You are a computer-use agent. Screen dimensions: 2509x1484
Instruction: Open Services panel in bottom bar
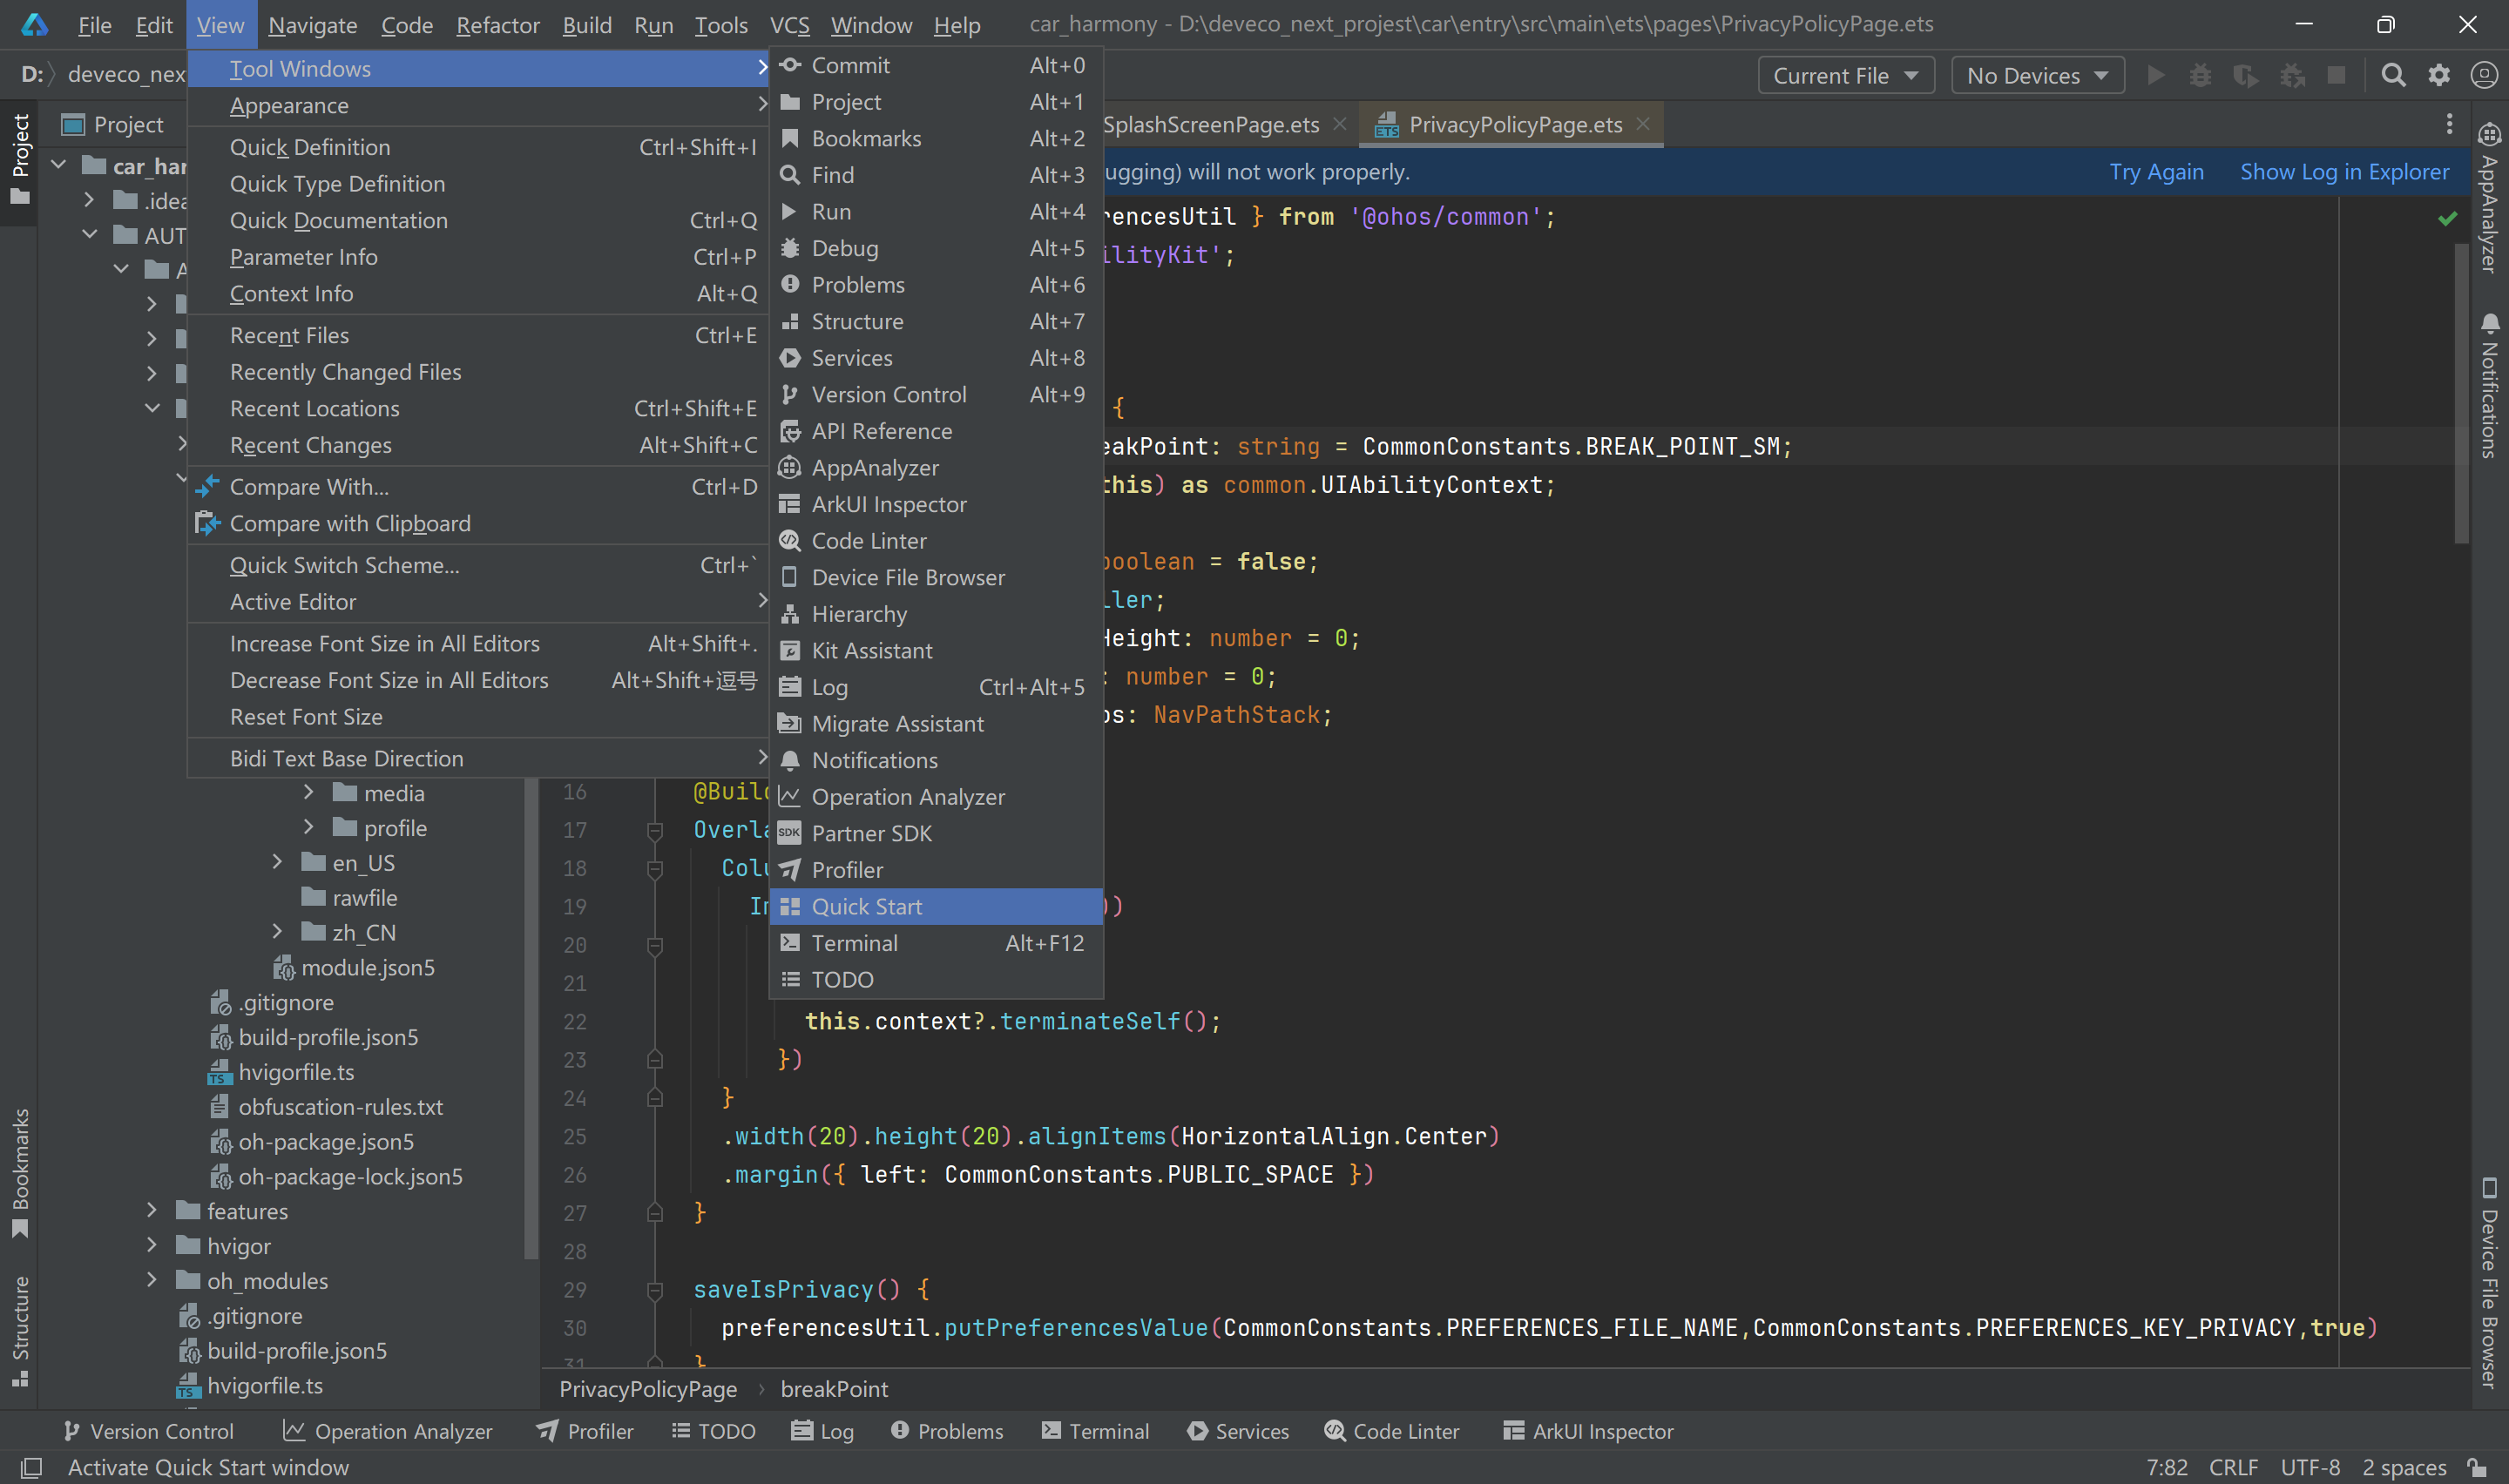(1238, 1431)
